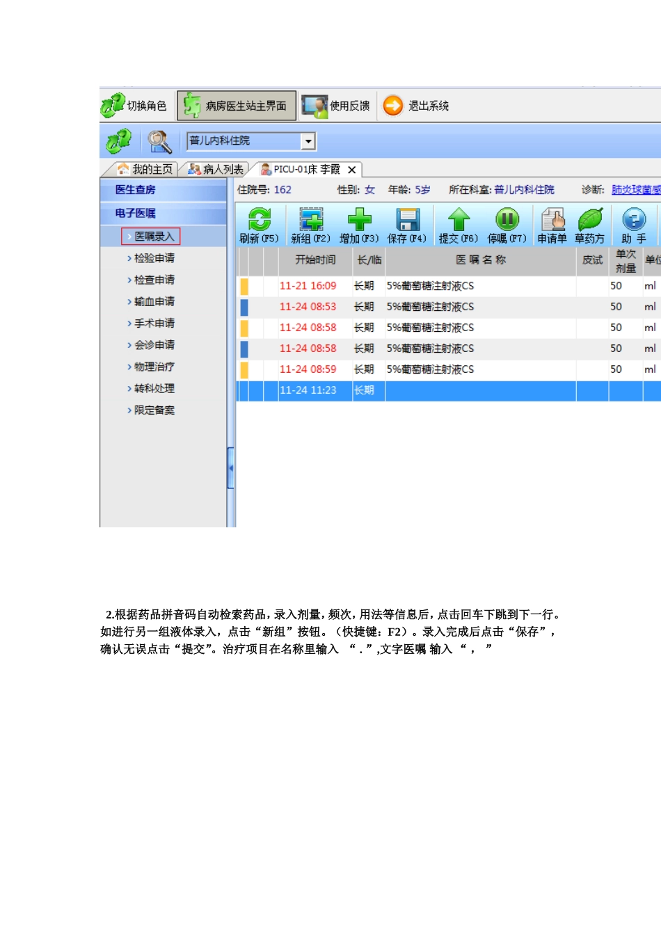Click the green people icon in second toolbar

tap(118, 141)
